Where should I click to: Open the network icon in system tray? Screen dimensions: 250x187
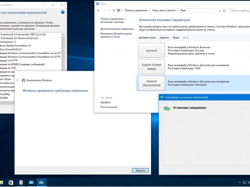[245, 183]
